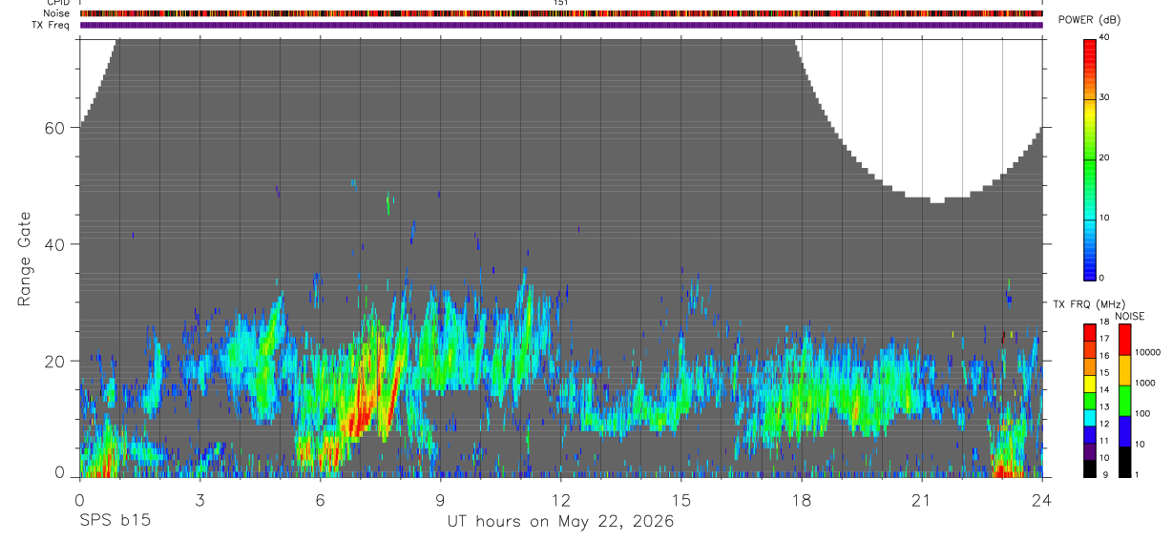Click the TX Freq row label at top left

(51, 25)
